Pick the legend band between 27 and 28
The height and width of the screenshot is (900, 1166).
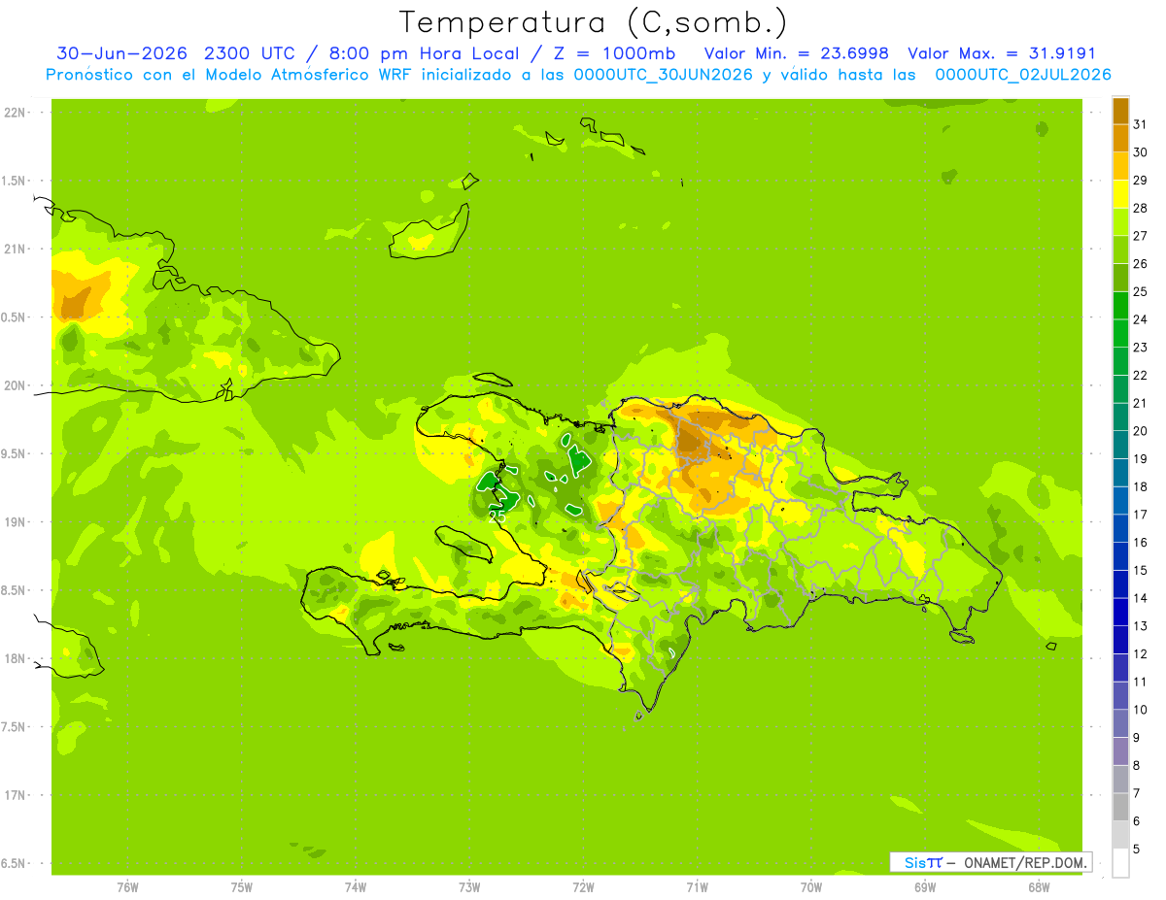coord(1120,221)
